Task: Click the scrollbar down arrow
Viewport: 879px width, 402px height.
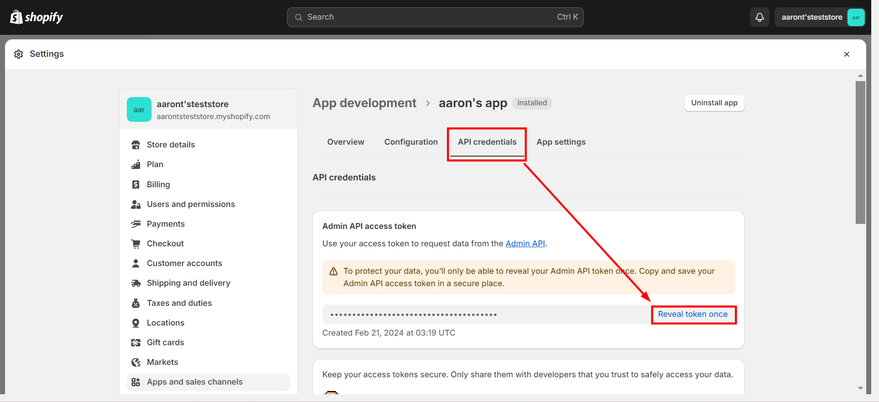Action: tap(860, 388)
